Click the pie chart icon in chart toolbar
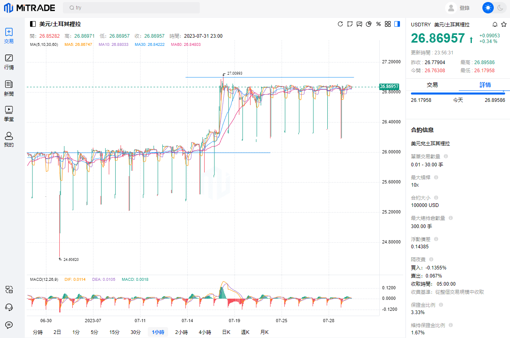The image size is (510, 338). (369, 24)
